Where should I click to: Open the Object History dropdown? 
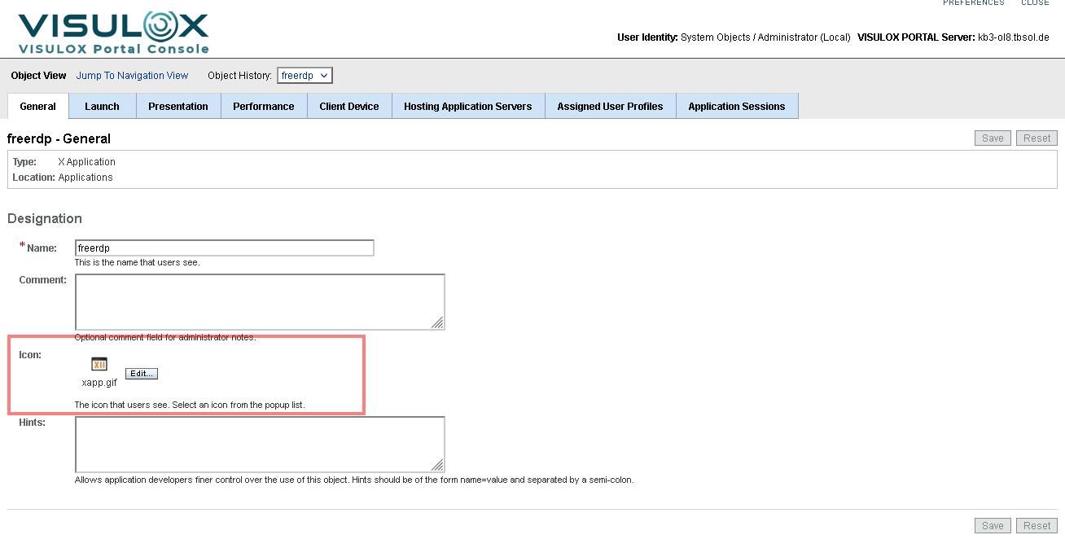(x=305, y=76)
